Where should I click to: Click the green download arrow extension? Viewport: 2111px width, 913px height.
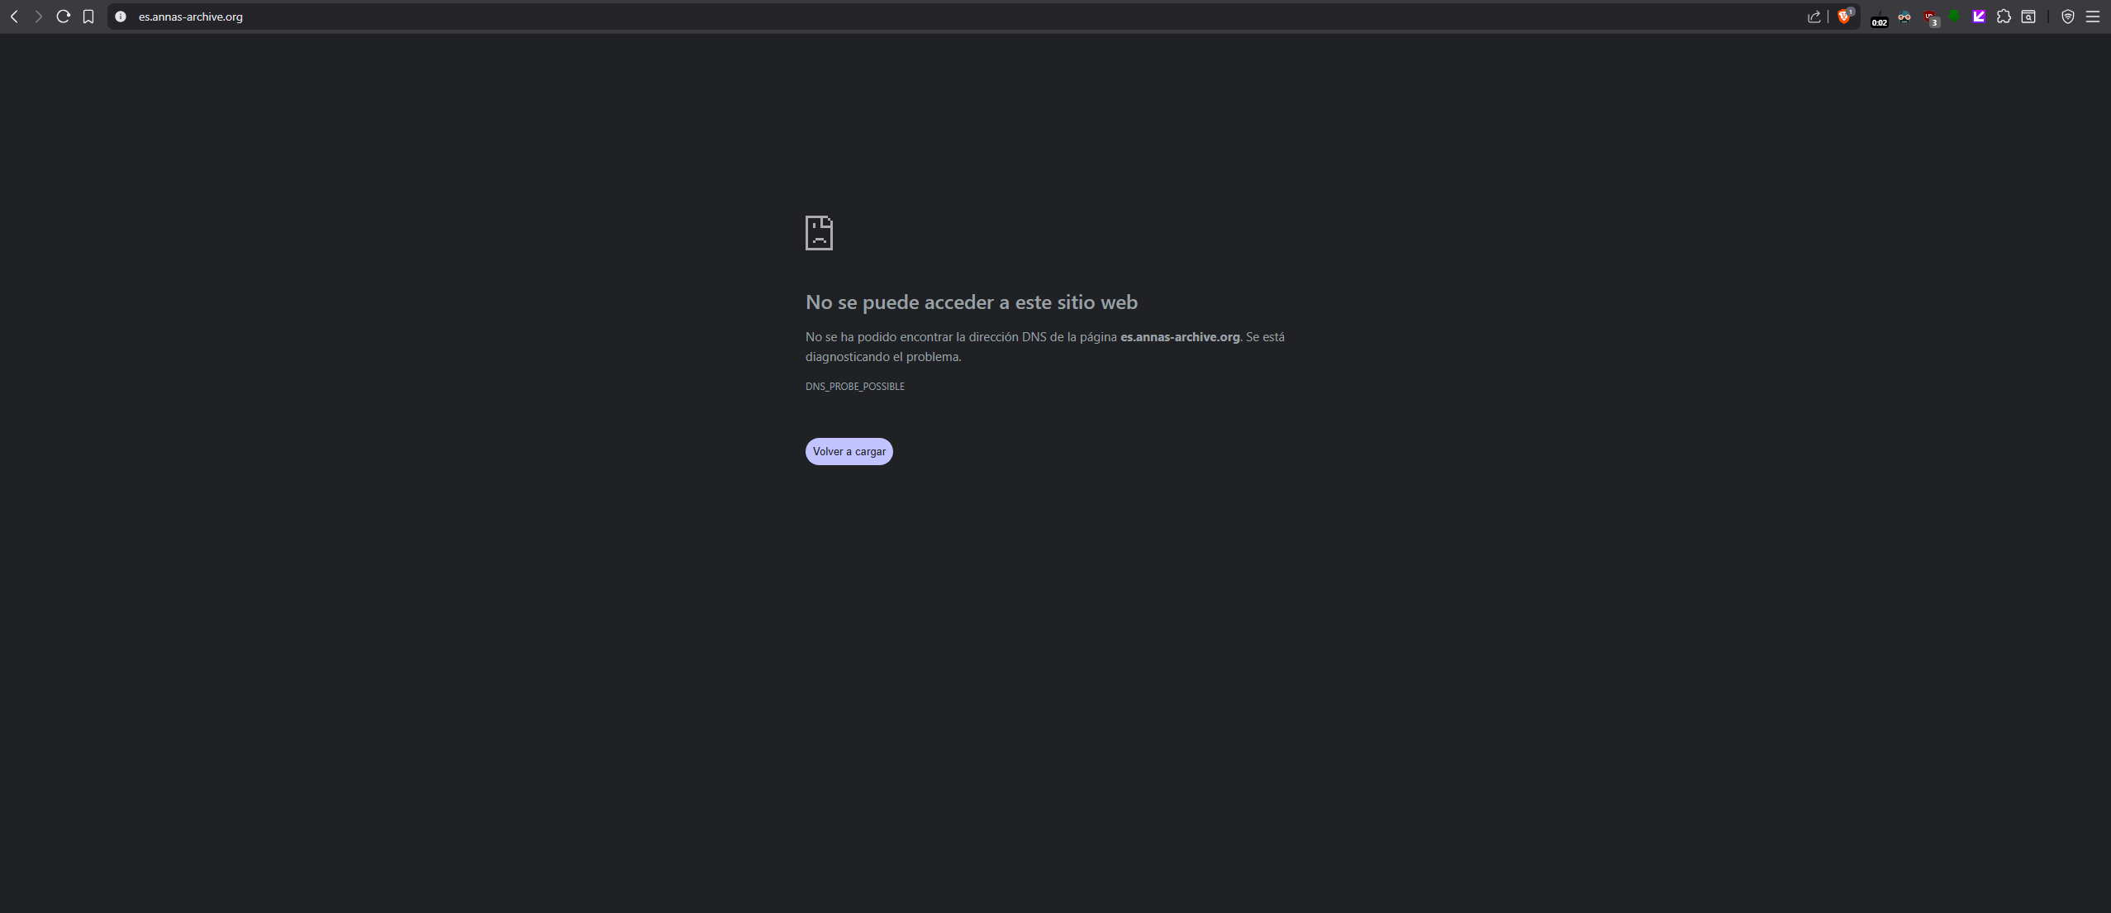pyautogui.click(x=1954, y=17)
